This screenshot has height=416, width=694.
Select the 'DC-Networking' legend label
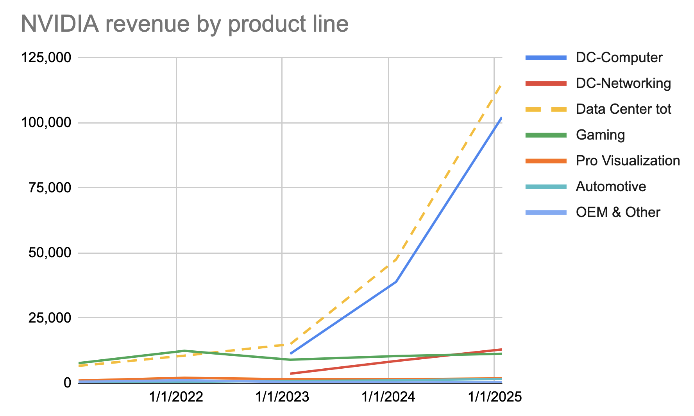coord(623,83)
